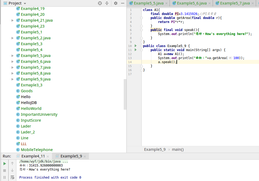This screenshot has width=259, height=181.
Task: Switch to Example4_11 run tab
Action: [33, 156]
